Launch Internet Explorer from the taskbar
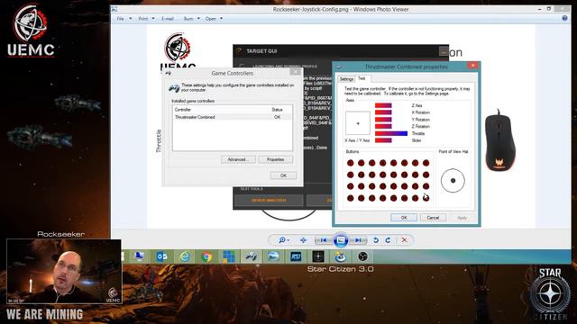577x324 pixels. (184, 256)
